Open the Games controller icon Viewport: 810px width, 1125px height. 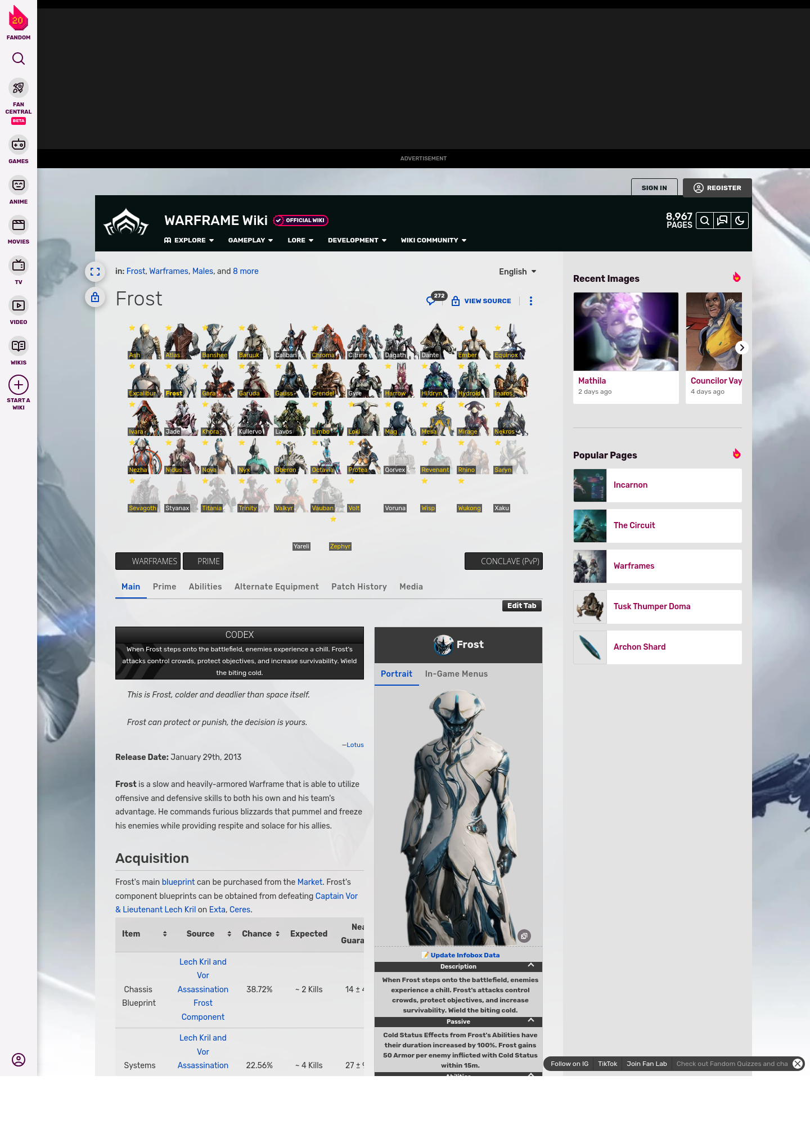pos(19,145)
